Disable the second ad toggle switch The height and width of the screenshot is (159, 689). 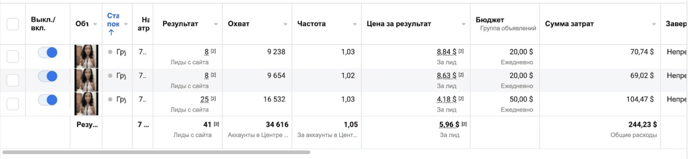pos(48,76)
